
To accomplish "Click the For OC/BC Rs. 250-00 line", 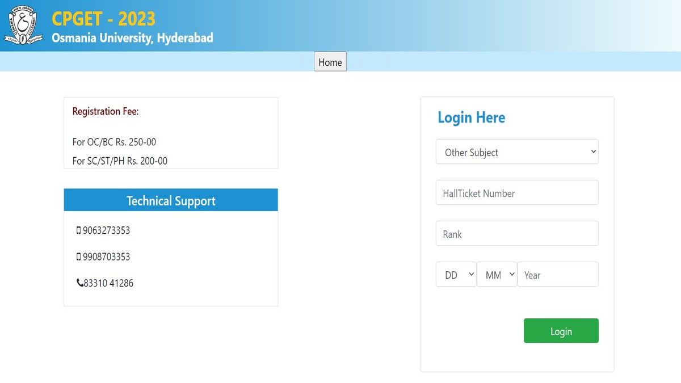I will point(114,142).
